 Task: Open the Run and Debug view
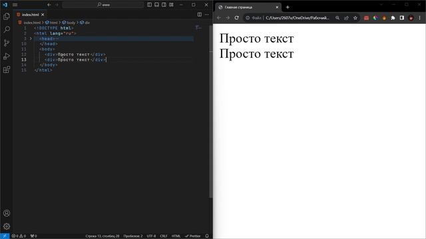click(x=7, y=56)
